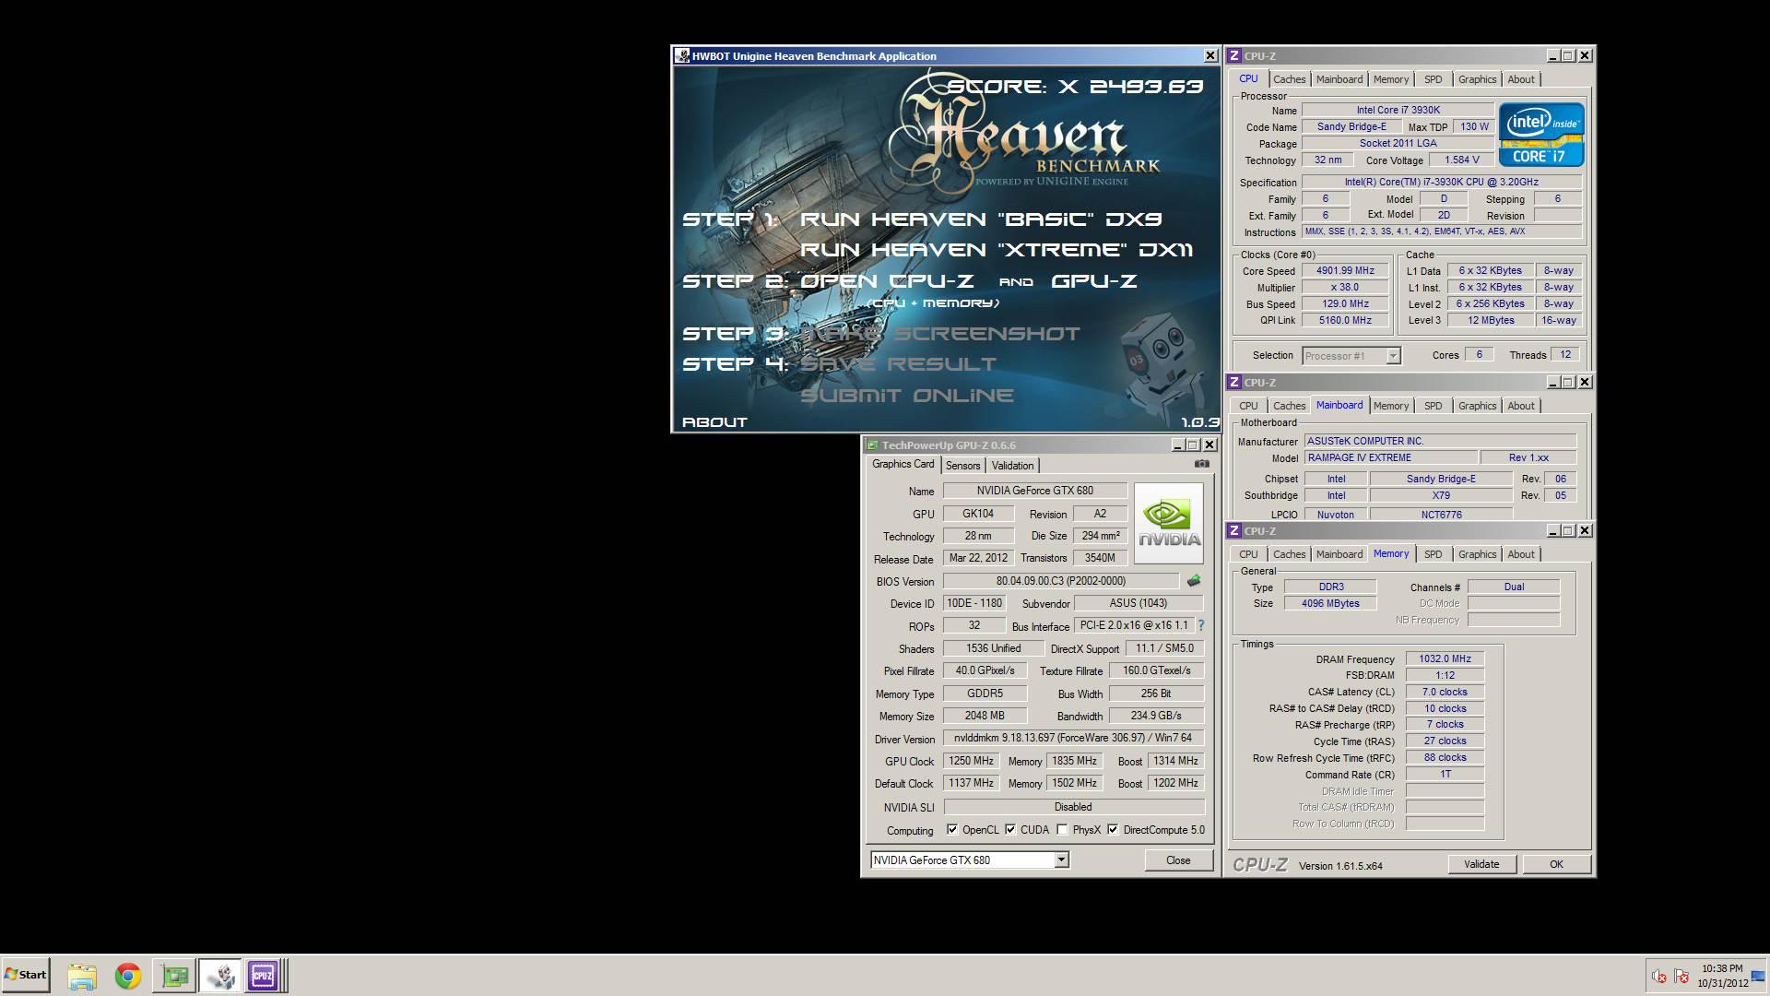This screenshot has height=996, width=1770.
Task: Open the CPU-Z taskbar icon
Action: 263,976
